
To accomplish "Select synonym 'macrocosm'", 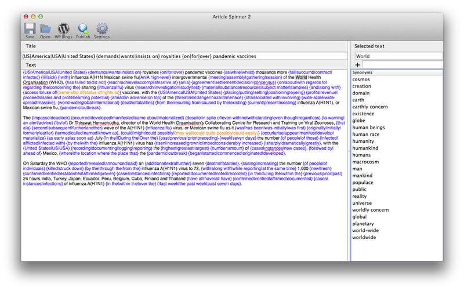I will (x=365, y=162).
